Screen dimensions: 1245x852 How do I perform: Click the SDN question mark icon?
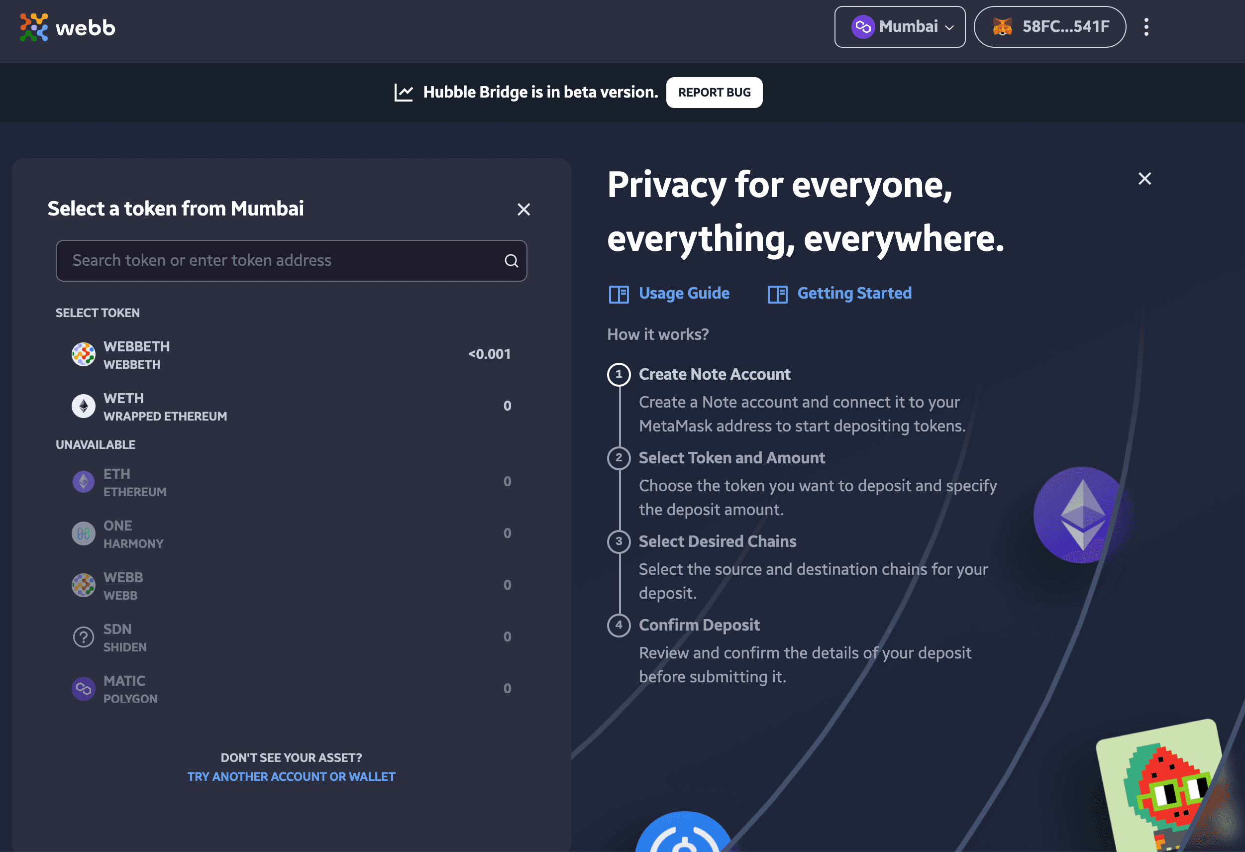pyautogui.click(x=84, y=638)
